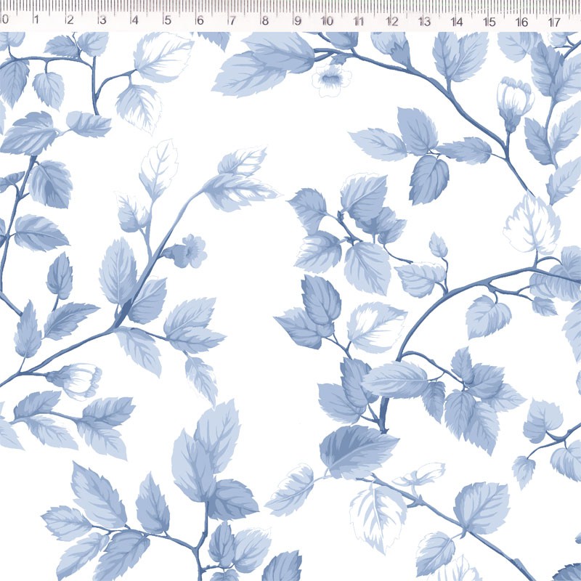Image resolution: width=581 pixels, height=581 pixels.
Task: Click the ruler number "1"
Action: pos(36,20)
